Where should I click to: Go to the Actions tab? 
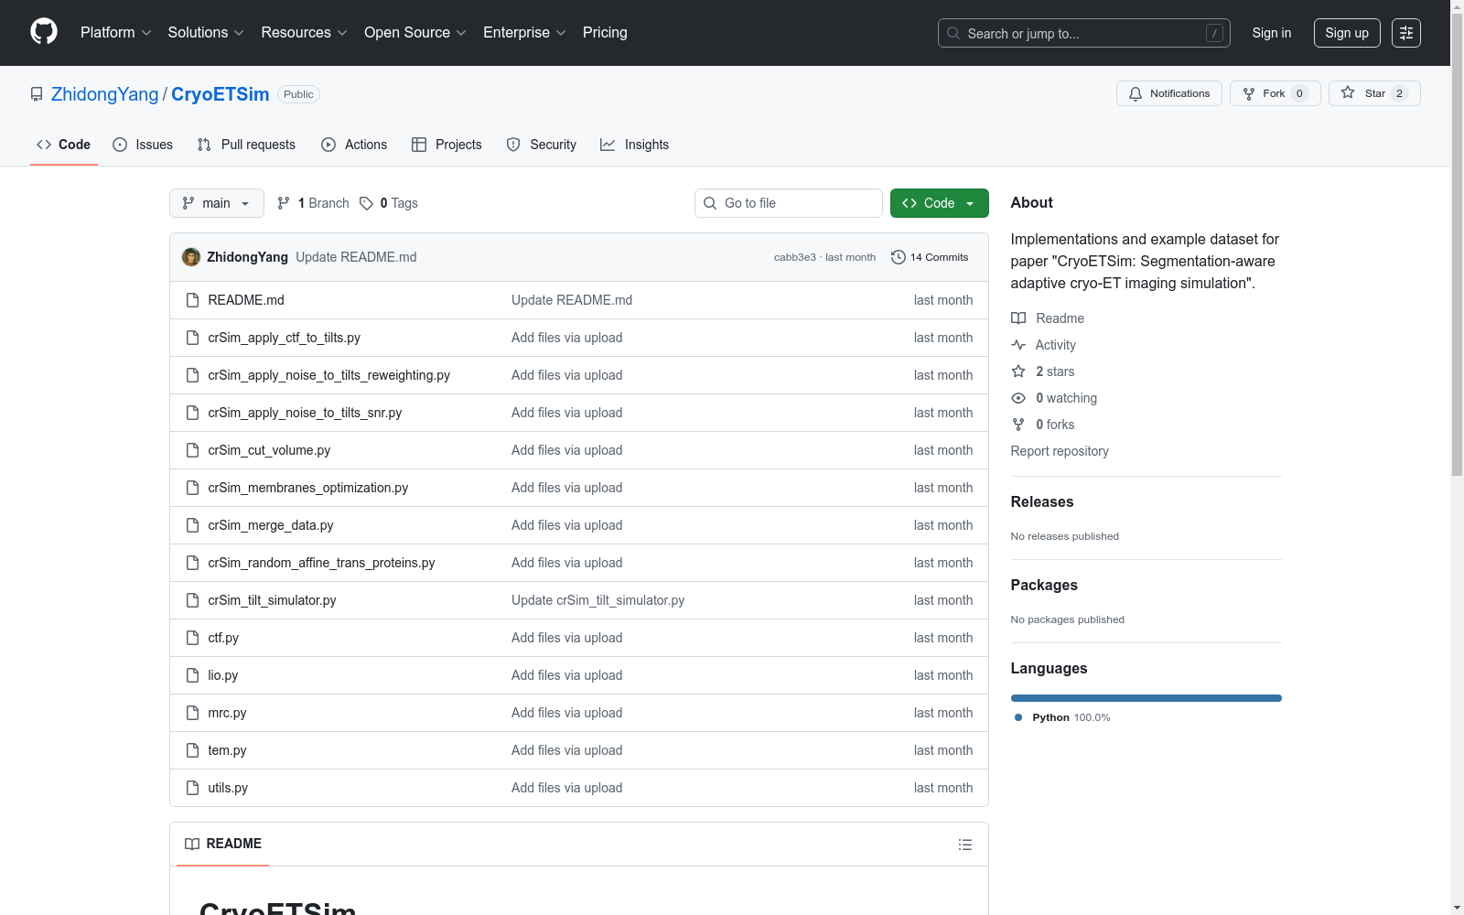coord(354,145)
